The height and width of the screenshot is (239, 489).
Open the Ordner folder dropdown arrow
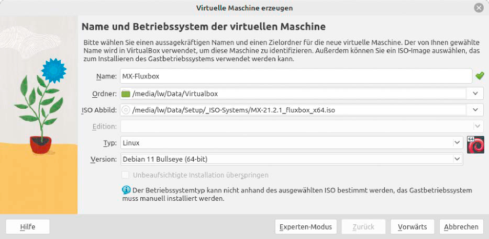point(475,93)
